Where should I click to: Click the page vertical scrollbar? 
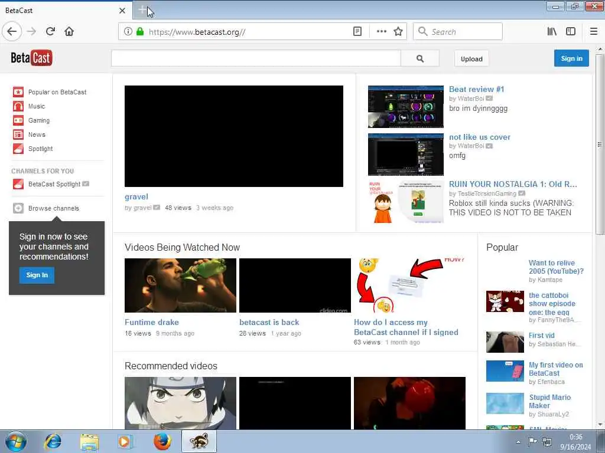coord(600,145)
